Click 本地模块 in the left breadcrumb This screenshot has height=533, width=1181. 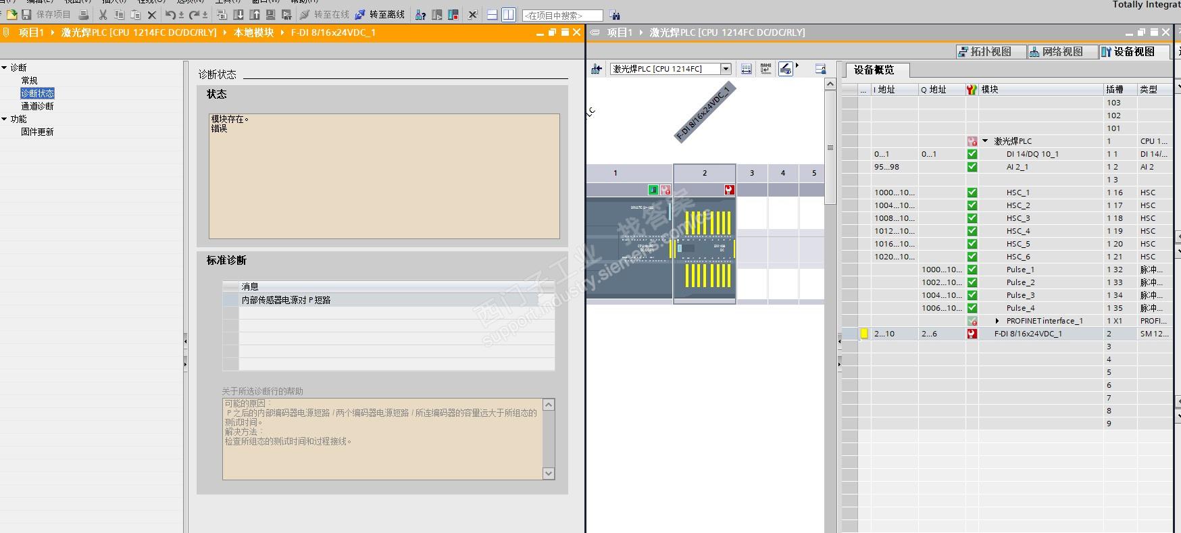tap(254, 32)
